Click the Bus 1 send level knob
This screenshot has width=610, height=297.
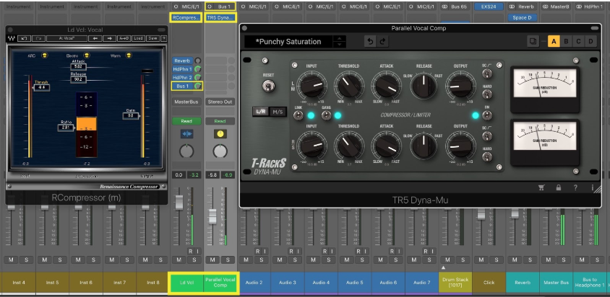pyautogui.click(x=198, y=86)
